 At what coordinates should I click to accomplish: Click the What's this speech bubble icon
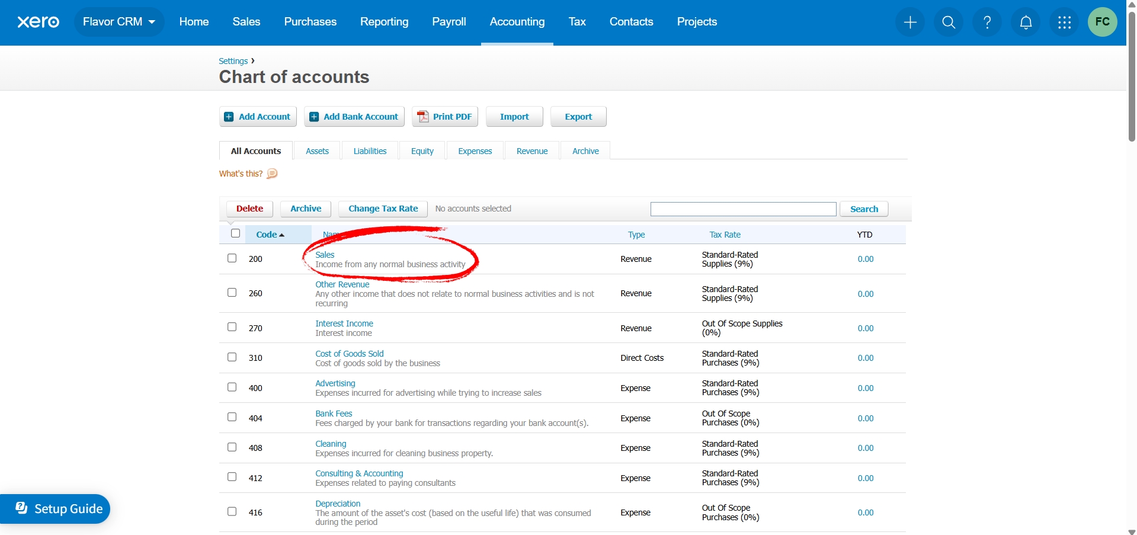click(272, 174)
